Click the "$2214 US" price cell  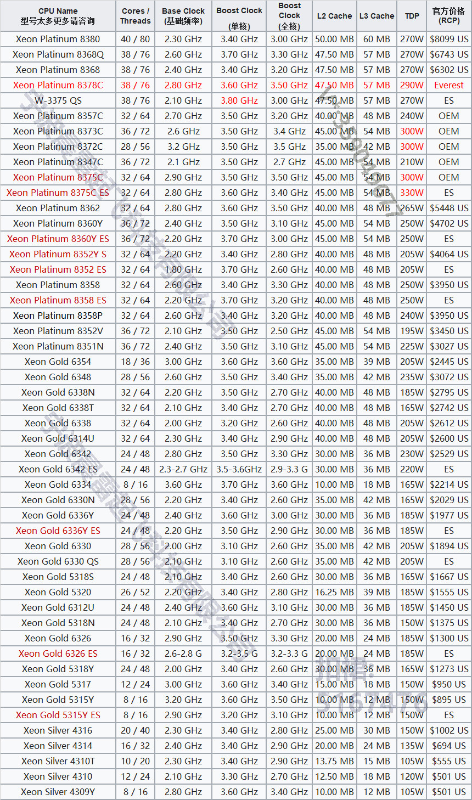coord(449,484)
